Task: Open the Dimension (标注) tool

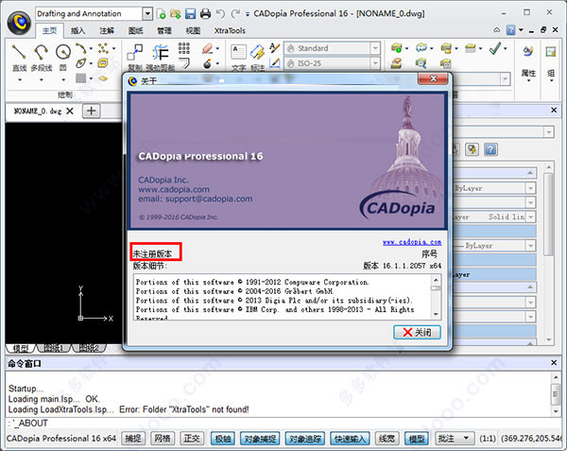Action: click(x=257, y=53)
